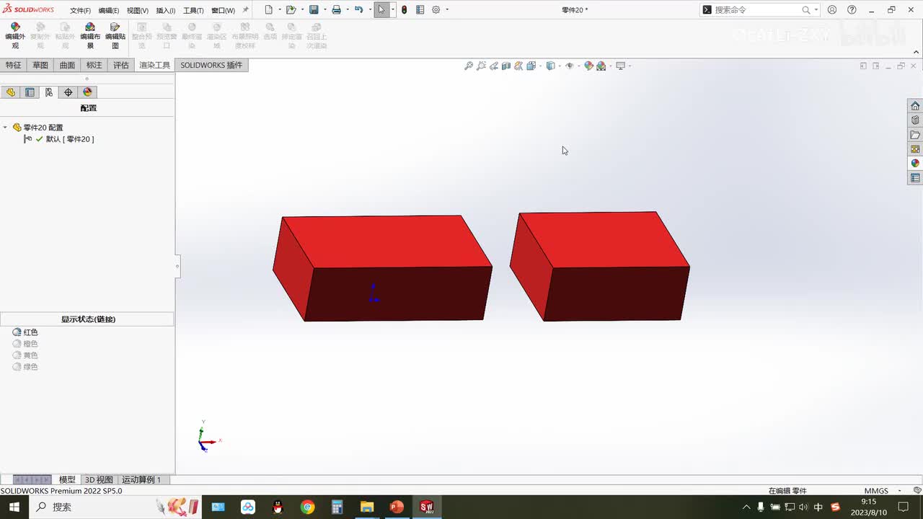Expand the Options gear dropdown arrow
This screenshot has height=519, width=923.
tap(447, 10)
